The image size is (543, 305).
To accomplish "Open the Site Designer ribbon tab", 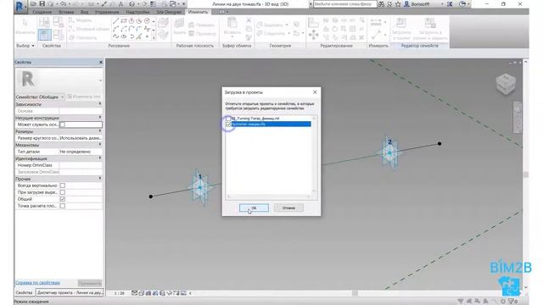I will point(169,12).
